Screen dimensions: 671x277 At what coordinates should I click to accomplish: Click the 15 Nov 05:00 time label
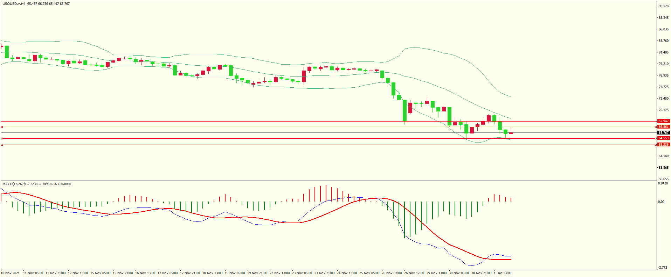[101, 273]
